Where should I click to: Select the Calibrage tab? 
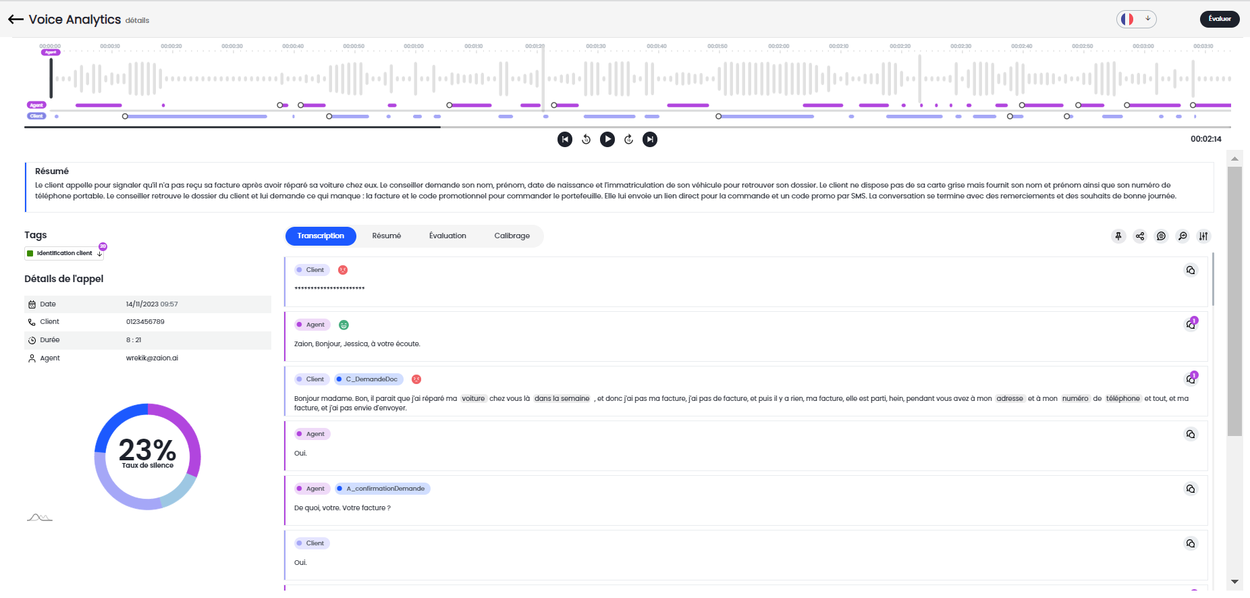pyautogui.click(x=512, y=236)
